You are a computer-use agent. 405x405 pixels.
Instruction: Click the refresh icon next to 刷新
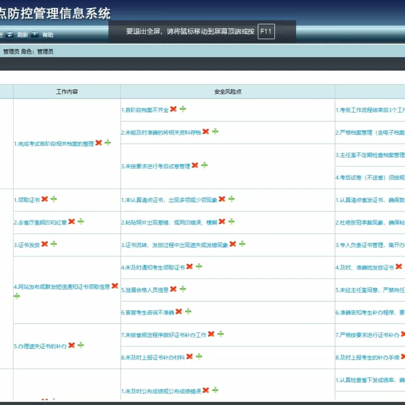10,34
